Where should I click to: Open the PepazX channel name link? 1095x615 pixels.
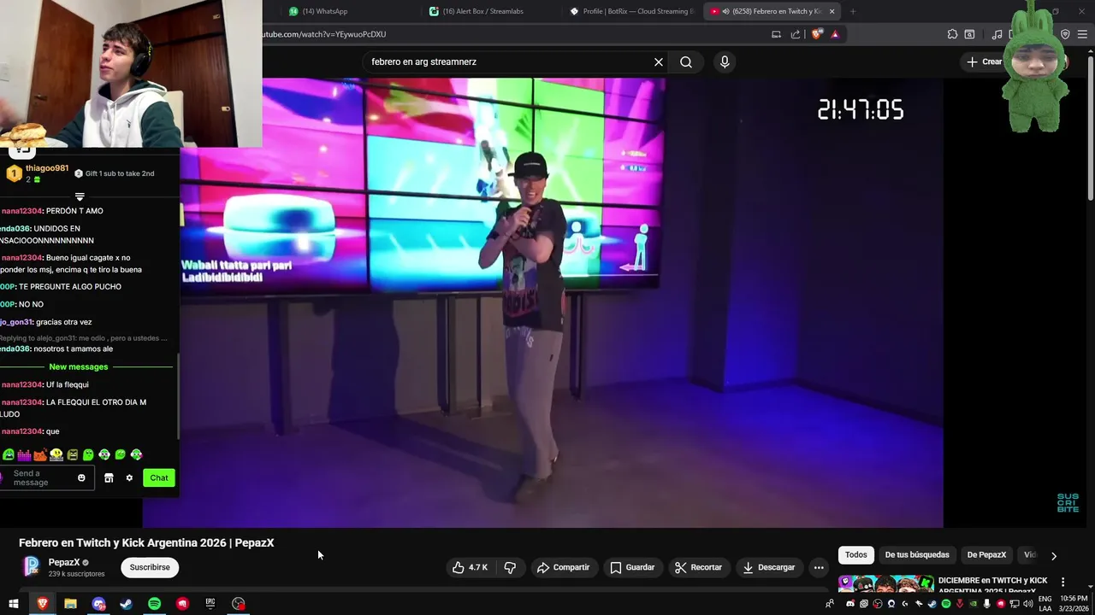tap(64, 562)
